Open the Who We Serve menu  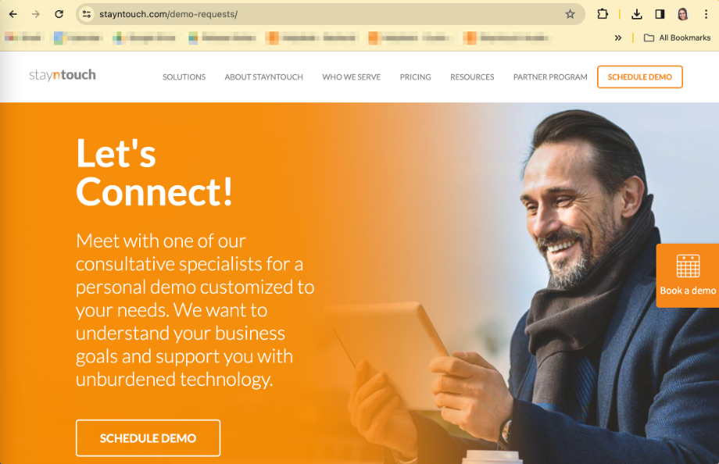click(351, 77)
